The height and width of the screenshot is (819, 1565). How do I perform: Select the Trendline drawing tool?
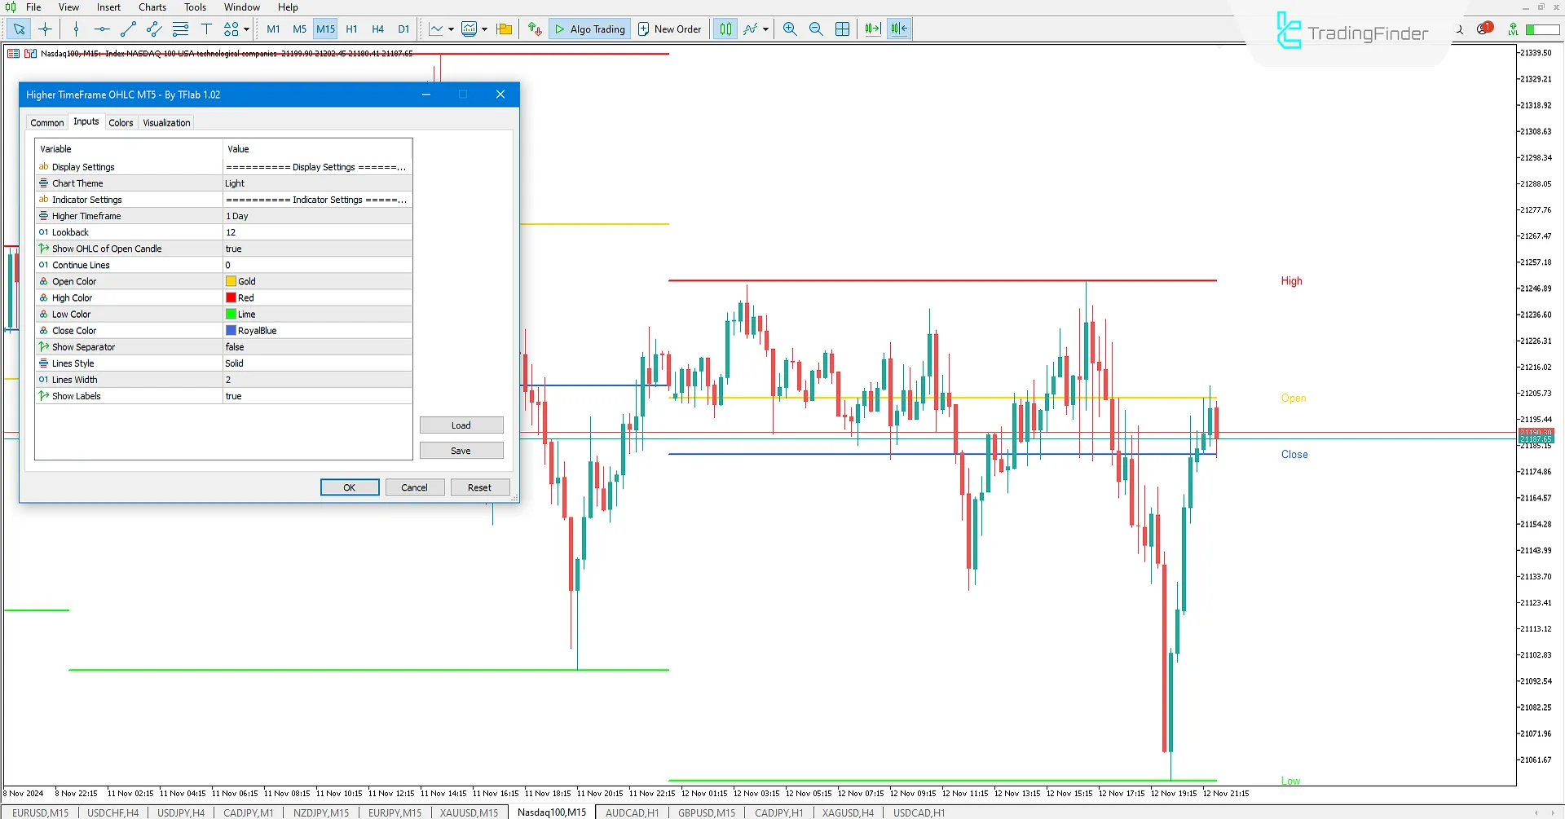click(x=127, y=29)
